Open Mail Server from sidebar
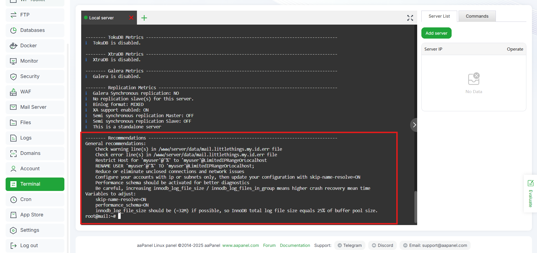Image resolution: width=537 pixels, height=253 pixels. pos(35,107)
